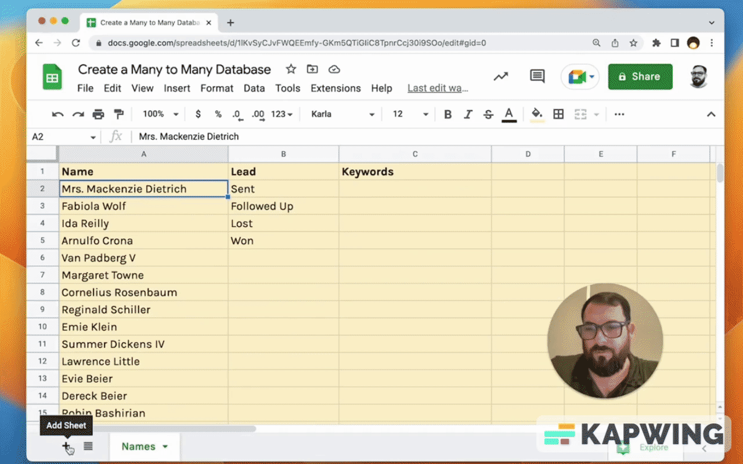The height and width of the screenshot is (464, 743).
Task: Open the borders tool
Action: coord(558,114)
